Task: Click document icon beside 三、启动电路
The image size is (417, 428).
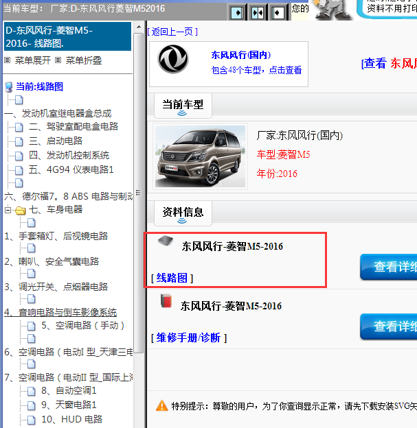Action: click(19, 141)
